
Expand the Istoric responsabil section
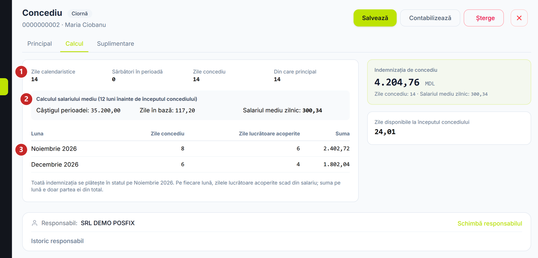pyautogui.click(x=57, y=241)
